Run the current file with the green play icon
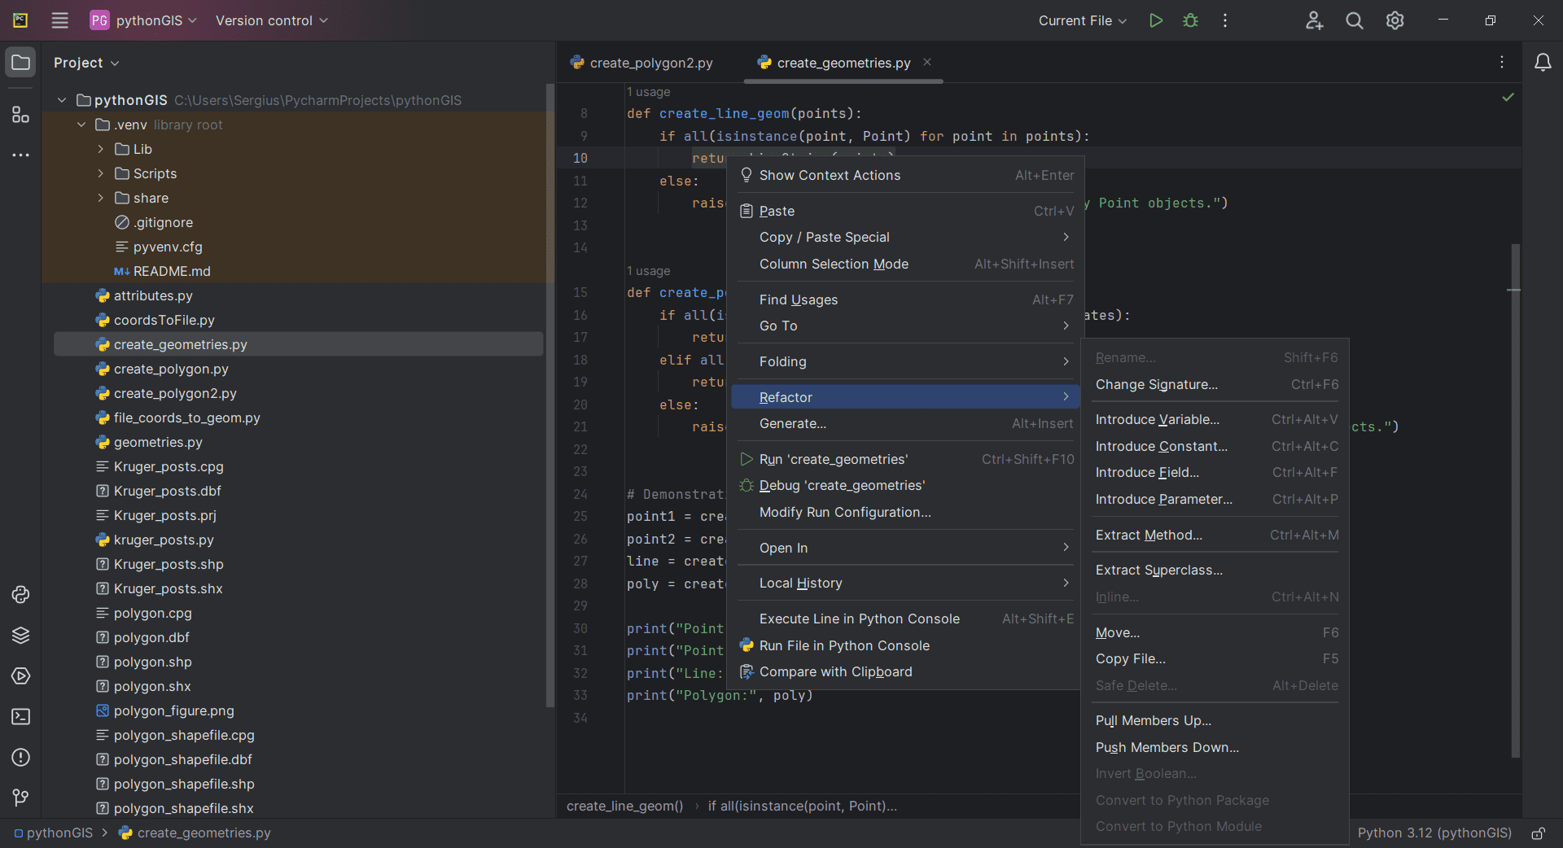1563x848 pixels. click(1155, 20)
